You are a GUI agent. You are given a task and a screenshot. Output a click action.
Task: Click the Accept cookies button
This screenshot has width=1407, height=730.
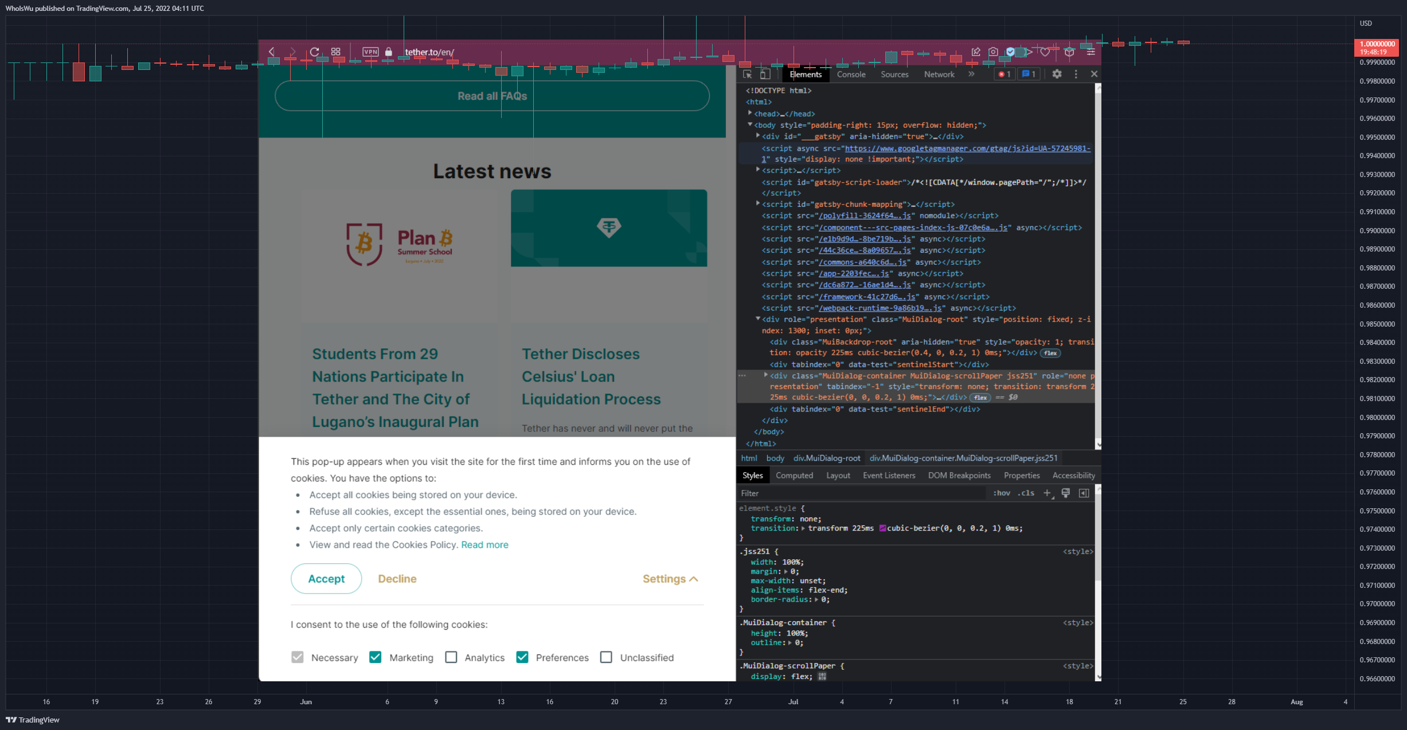tap(326, 579)
